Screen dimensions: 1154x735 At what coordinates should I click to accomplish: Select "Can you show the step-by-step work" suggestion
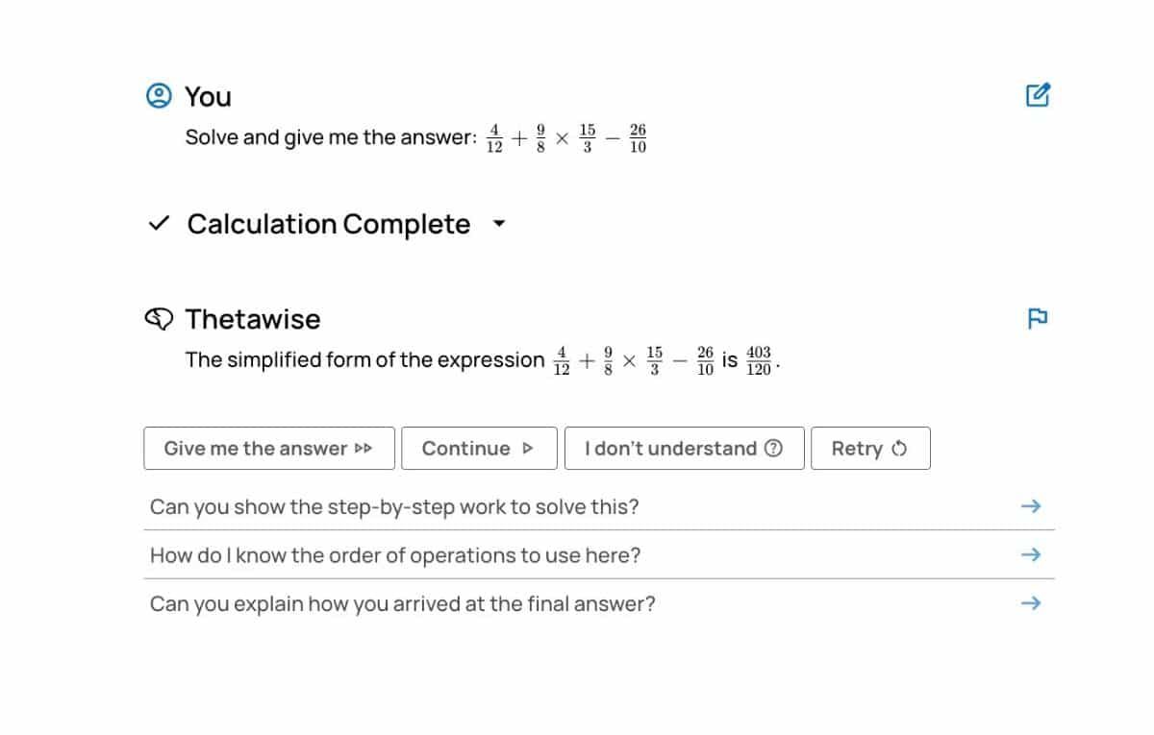[394, 506]
